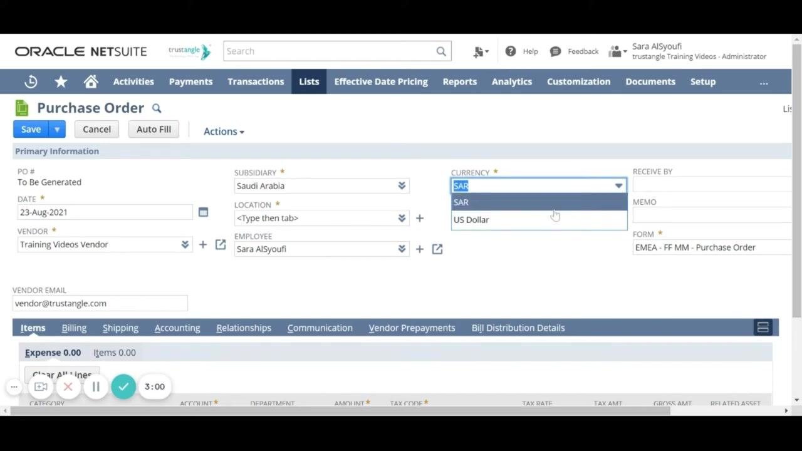Open the Payments menu
This screenshot has height=451, width=802.
[190, 81]
